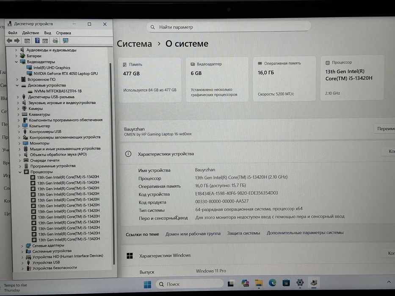
Task: Open Дополнительные параметры системы link
Action: [305, 233]
